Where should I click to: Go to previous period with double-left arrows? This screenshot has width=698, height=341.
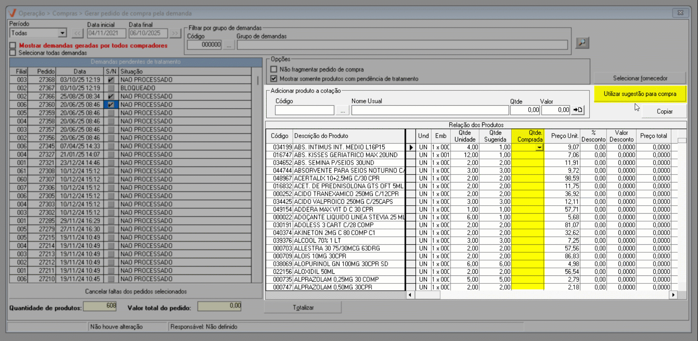pos(77,33)
